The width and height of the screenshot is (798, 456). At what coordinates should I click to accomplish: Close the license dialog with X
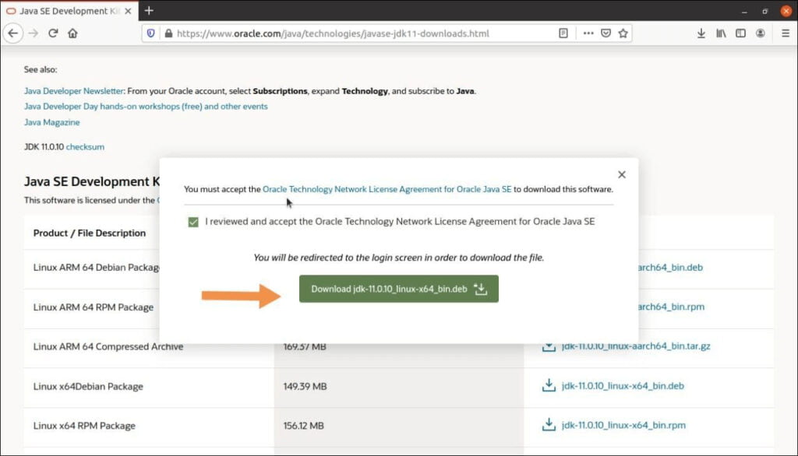tap(622, 175)
